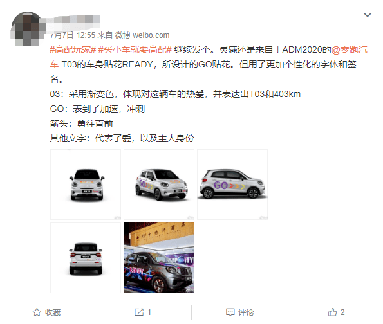Open the post options chevron menu
Viewport: 383px width, 324px height.
click(x=368, y=15)
